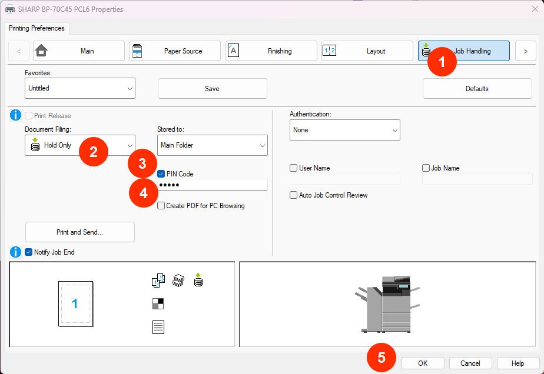
Task: Click the collate stack icon in the preview
Action: coord(178,280)
